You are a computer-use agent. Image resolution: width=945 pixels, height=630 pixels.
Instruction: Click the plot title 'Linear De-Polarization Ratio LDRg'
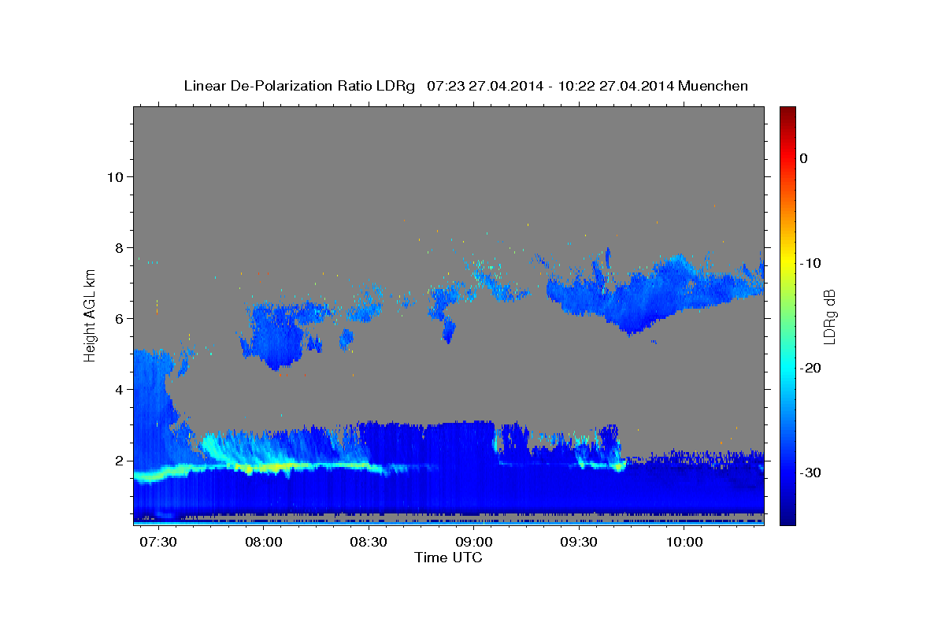click(x=299, y=86)
